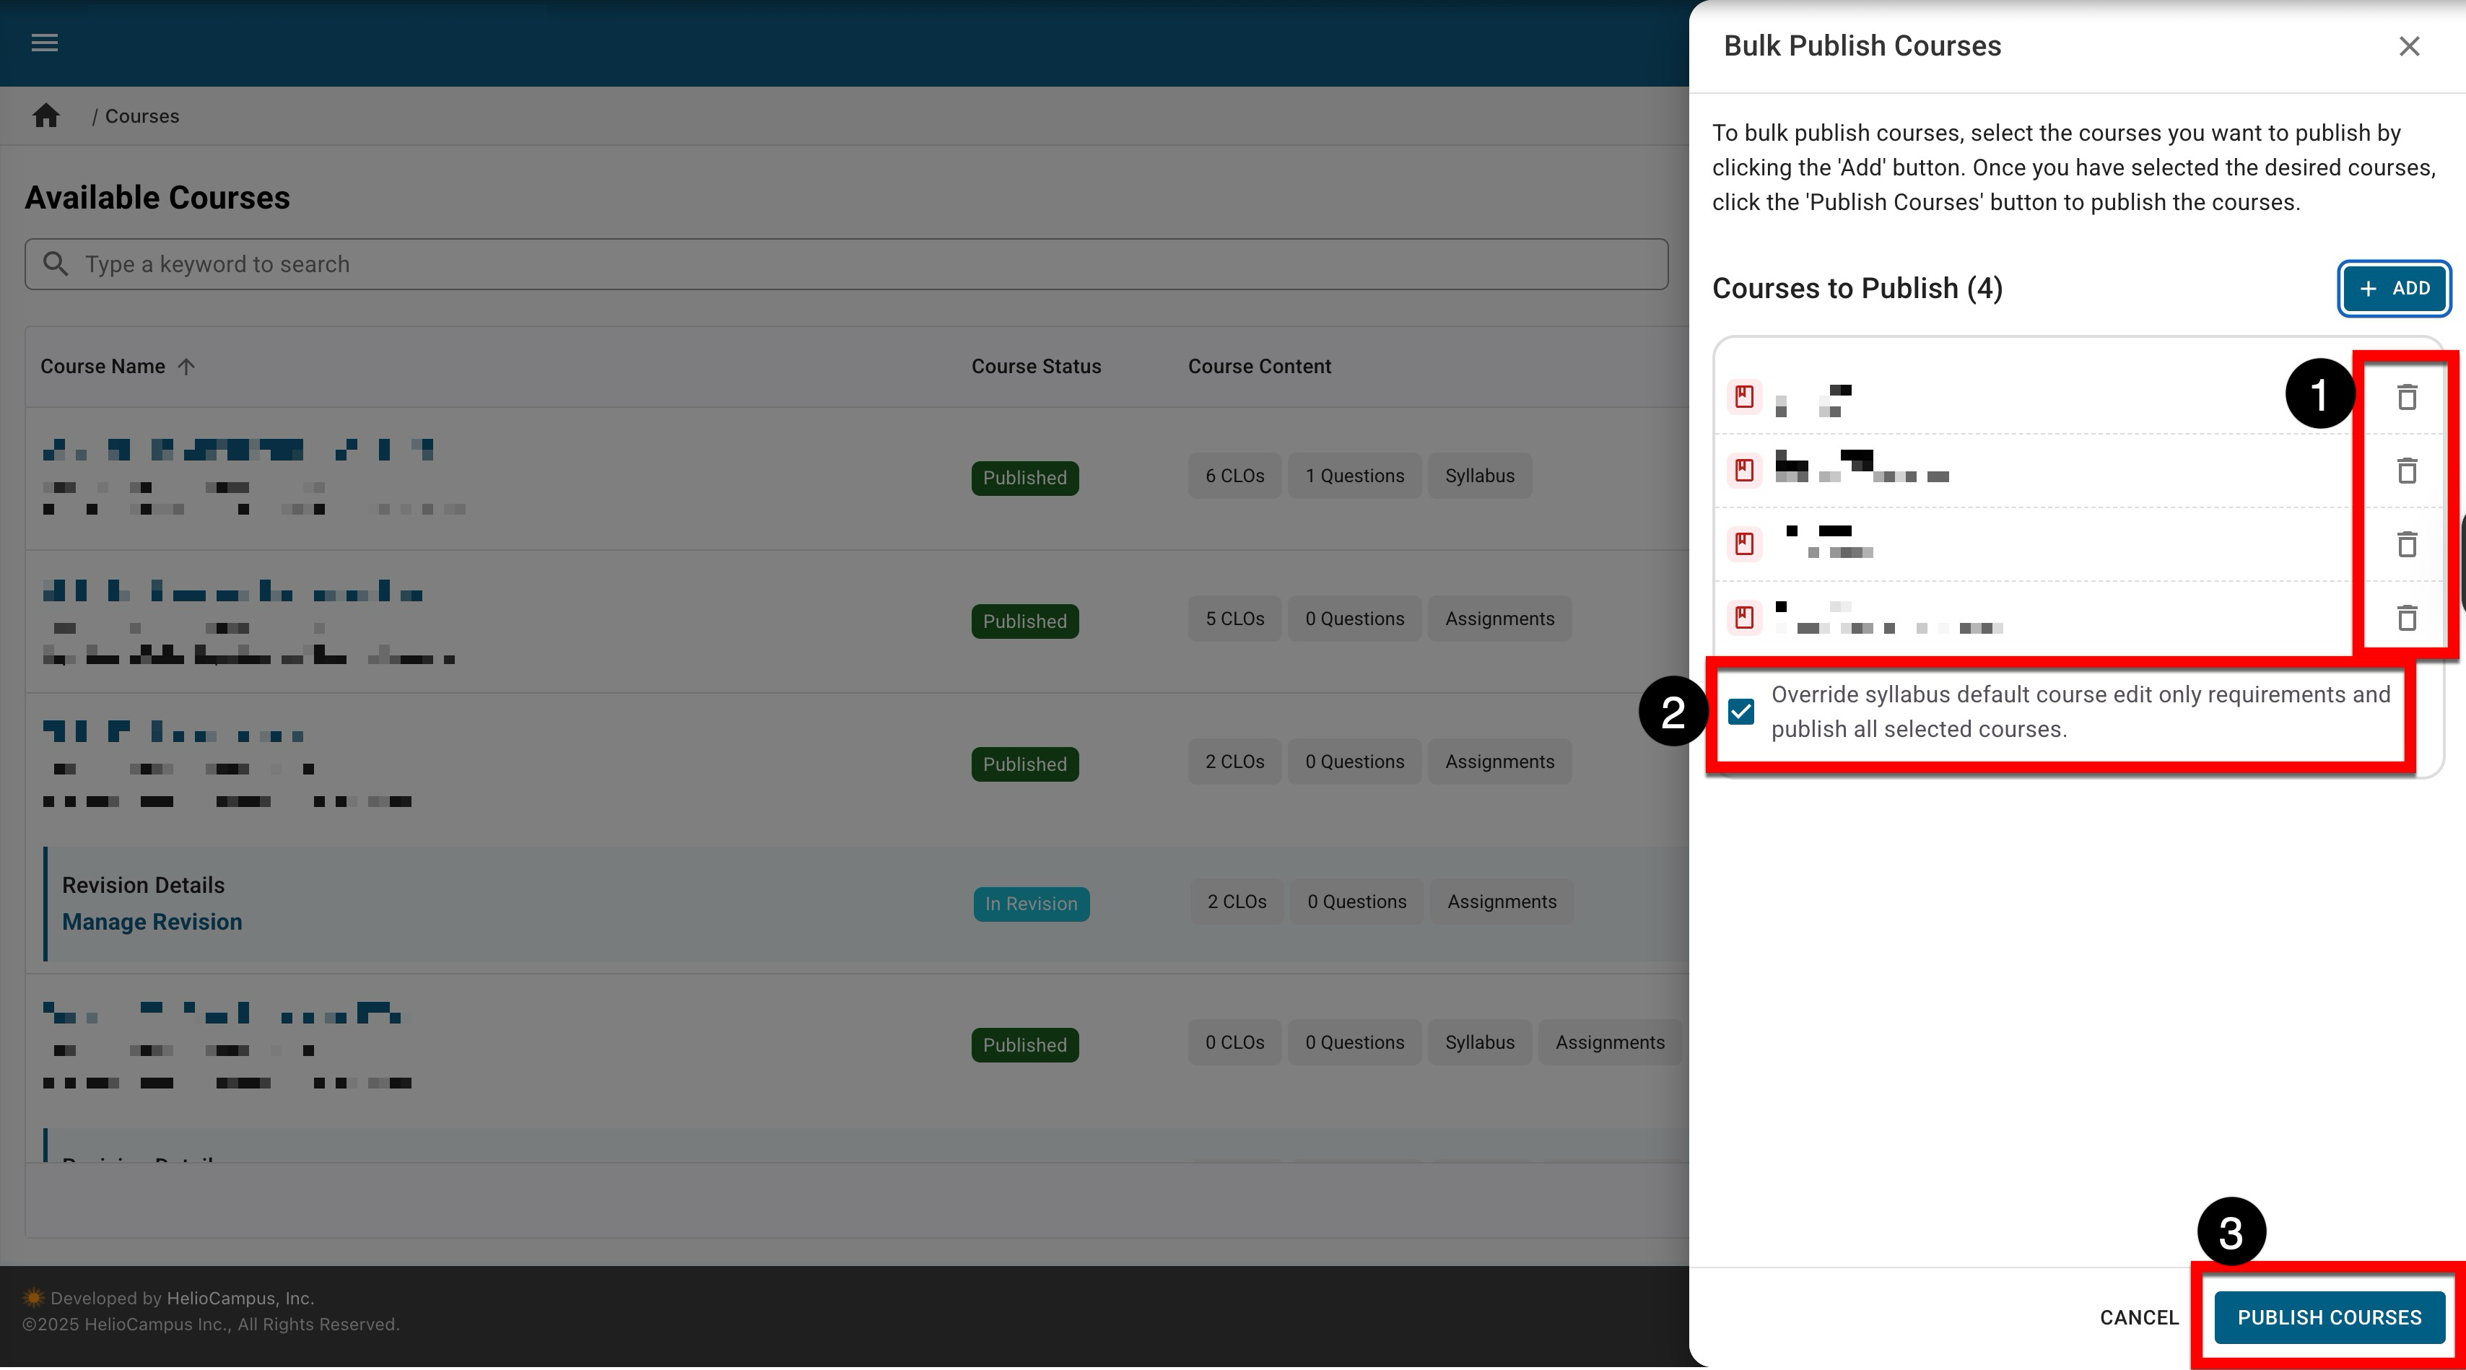Uncheck the override syllabus requirements checkbox
Image resolution: width=2466 pixels, height=1370 pixels.
tap(1741, 711)
